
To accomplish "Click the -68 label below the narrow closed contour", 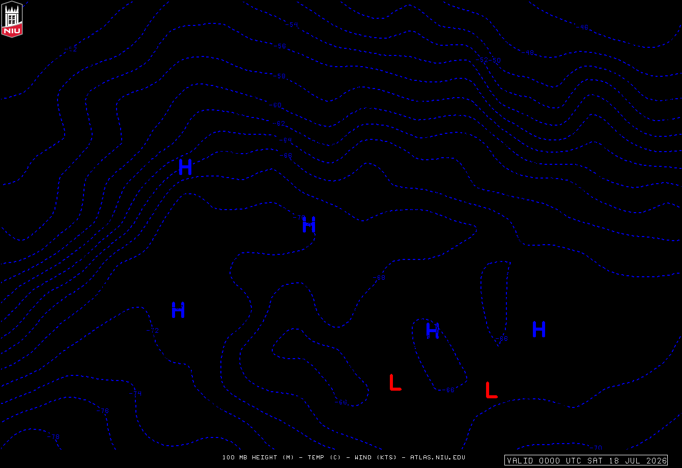I will point(502,338).
